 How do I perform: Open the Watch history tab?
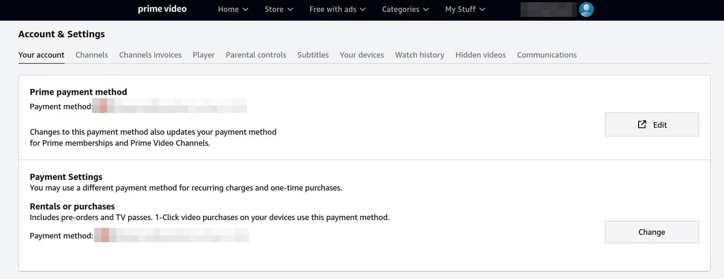pos(420,55)
